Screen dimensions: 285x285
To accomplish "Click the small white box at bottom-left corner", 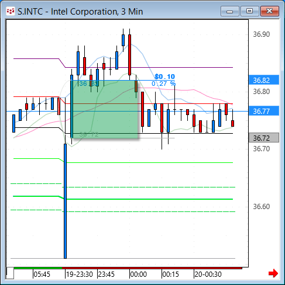I will (x=10, y=273).
